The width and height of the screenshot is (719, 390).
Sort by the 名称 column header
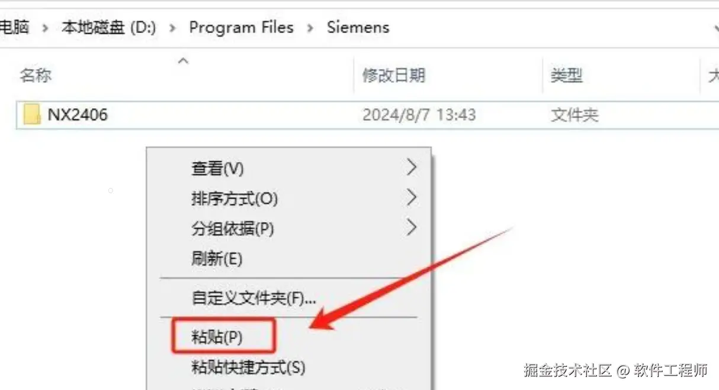point(36,75)
